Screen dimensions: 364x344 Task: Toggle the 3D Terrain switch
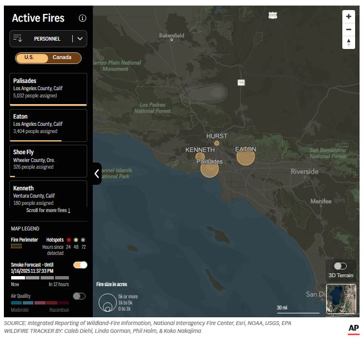[340, 266]
